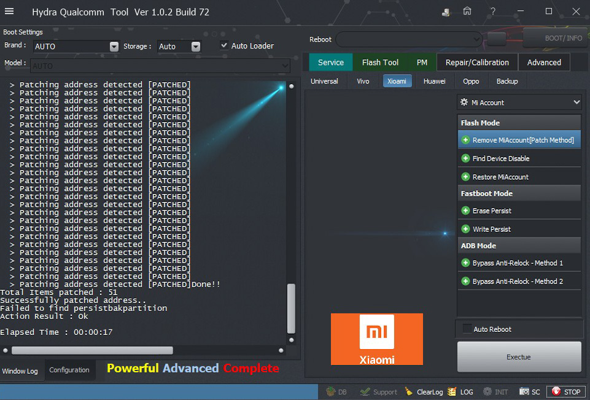The height and width of the screenshot is (400, 590).
Task: Click the small button beside Reboot dropdown
Action: tap(496, 39)
